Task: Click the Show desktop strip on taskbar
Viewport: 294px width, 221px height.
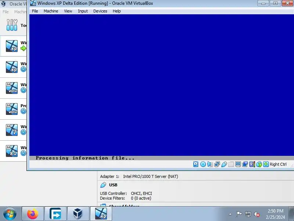Action: (x=291, y=214)
